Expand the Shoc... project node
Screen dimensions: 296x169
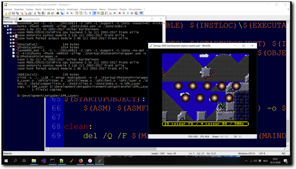tap(8, 30)
